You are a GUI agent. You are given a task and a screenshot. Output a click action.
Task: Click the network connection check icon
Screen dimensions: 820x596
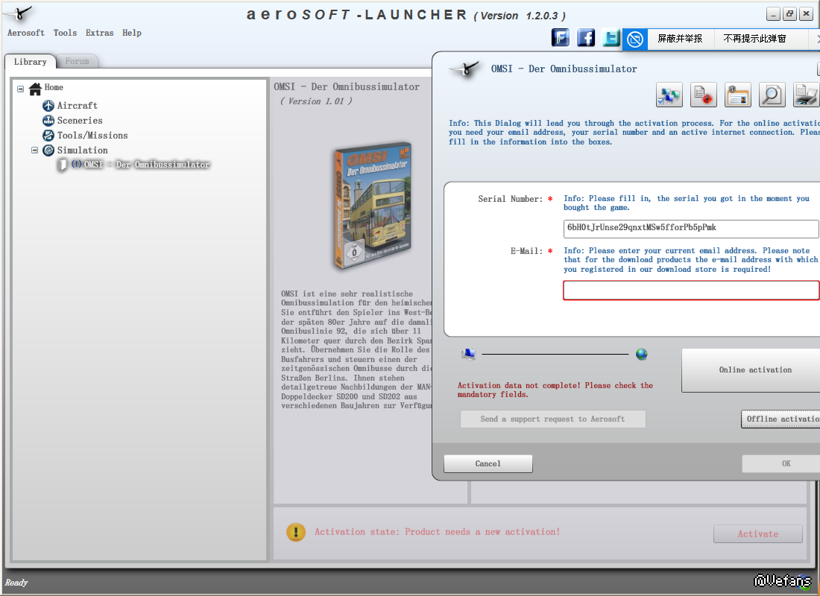pos(669,95)
